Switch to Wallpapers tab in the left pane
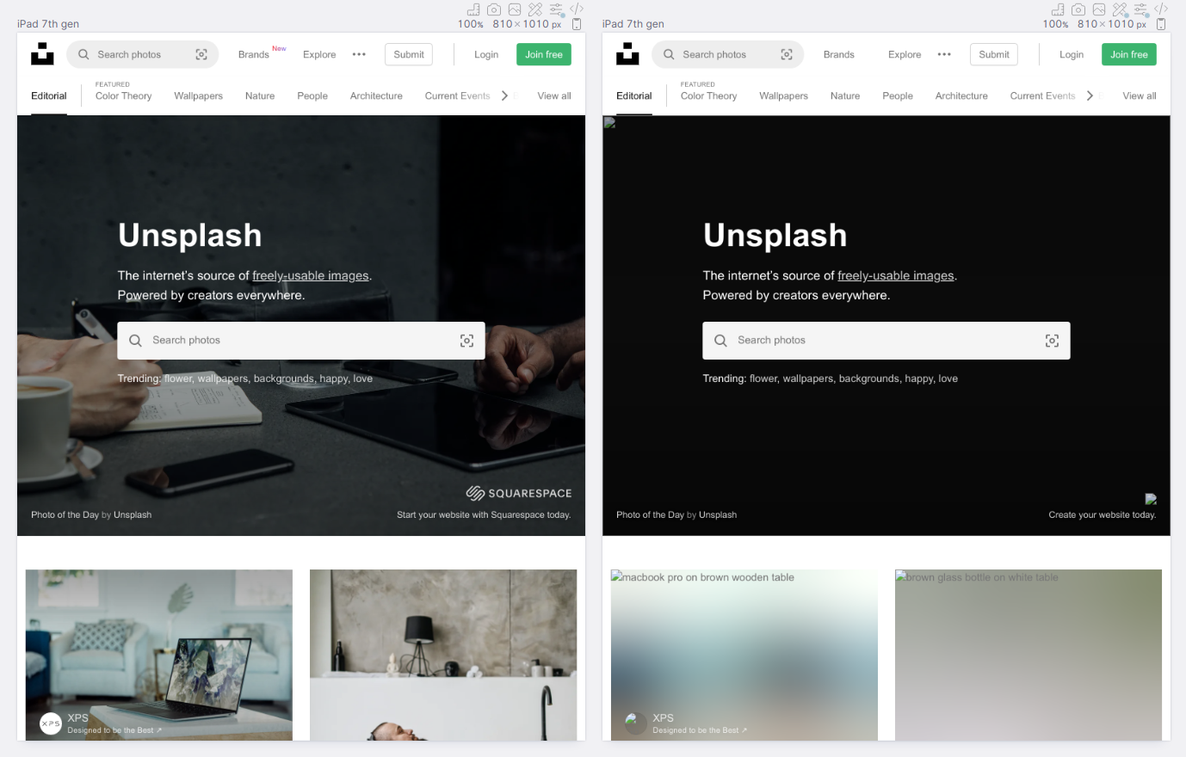 pyautogui.click(x=199, y=95)
